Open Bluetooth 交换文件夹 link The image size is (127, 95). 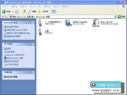[x=15, y=55]
